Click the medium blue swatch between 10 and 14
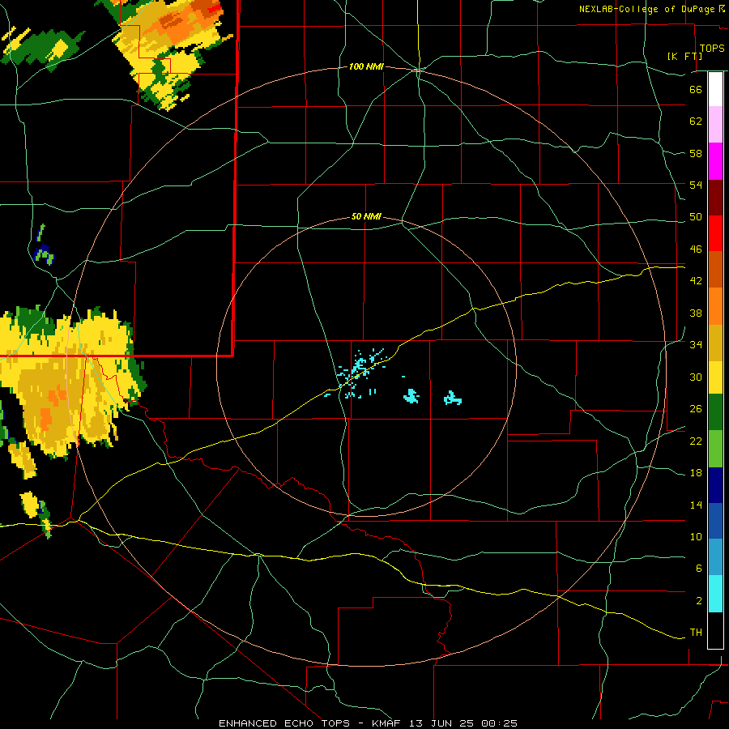Screen dimensions: 729x729 [x=715, y=521]
